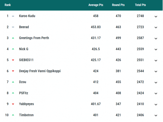The width and height of the screenshot is (163, 122).
Task: Click the red down arrow beside SIEBIES11
Action: (x=13, y=60)
